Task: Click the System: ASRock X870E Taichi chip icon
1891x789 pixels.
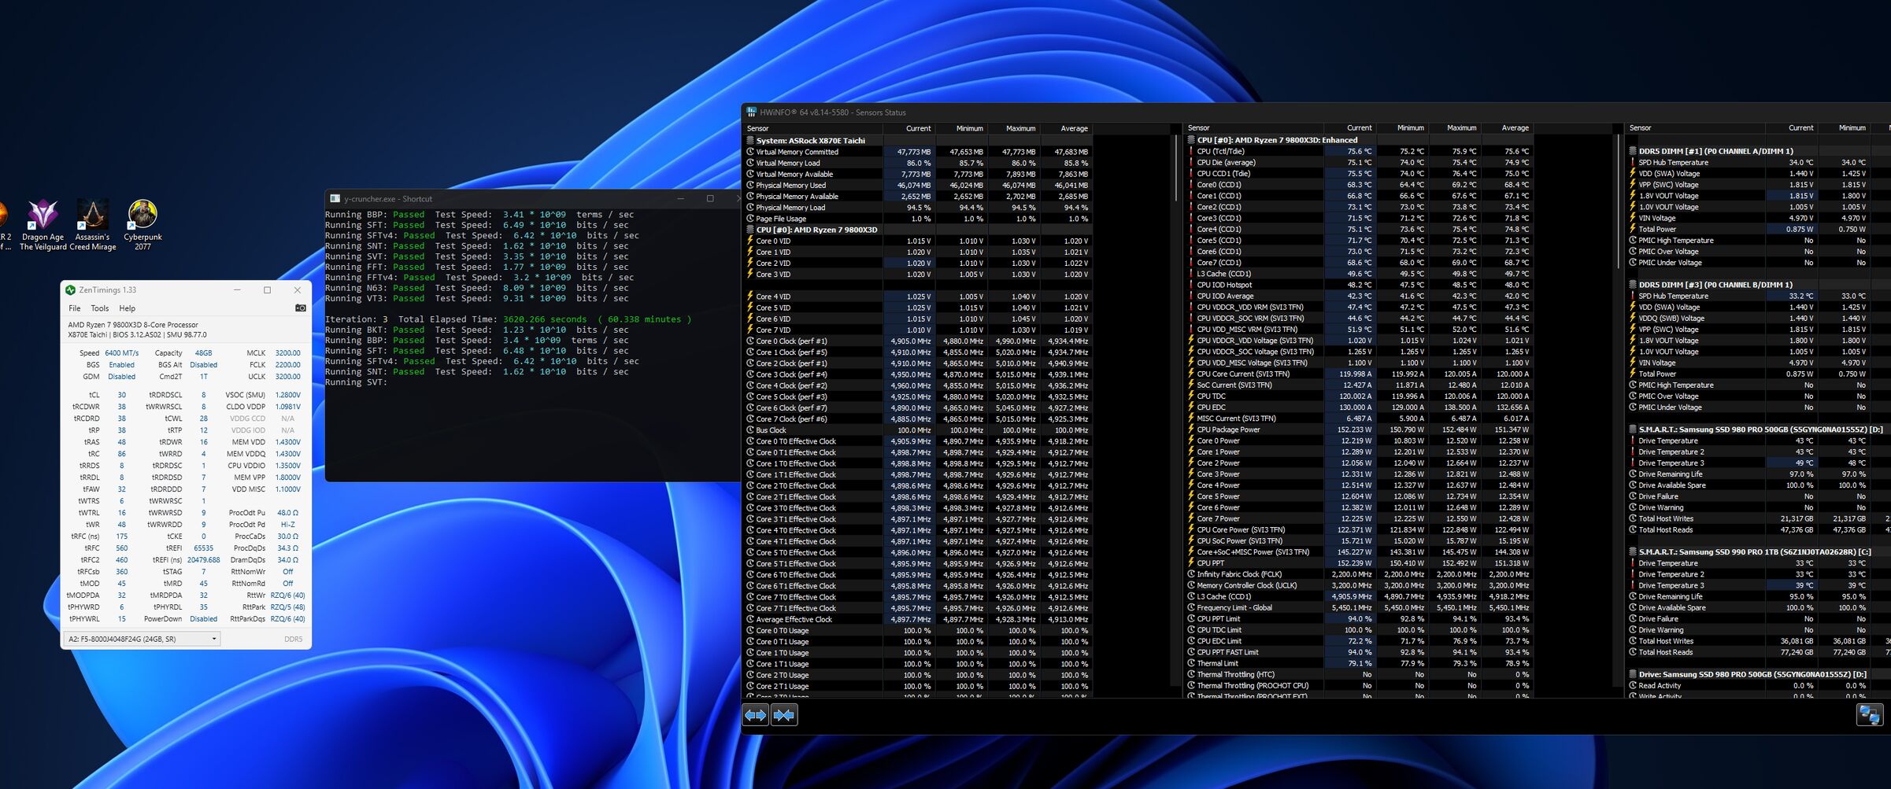Action: point(750,141)
